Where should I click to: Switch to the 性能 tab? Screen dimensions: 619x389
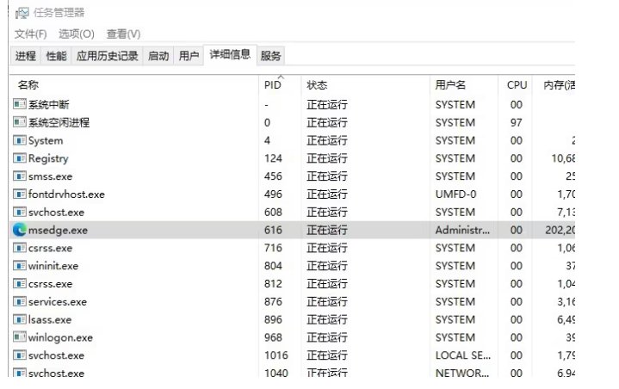coord(56,56)
